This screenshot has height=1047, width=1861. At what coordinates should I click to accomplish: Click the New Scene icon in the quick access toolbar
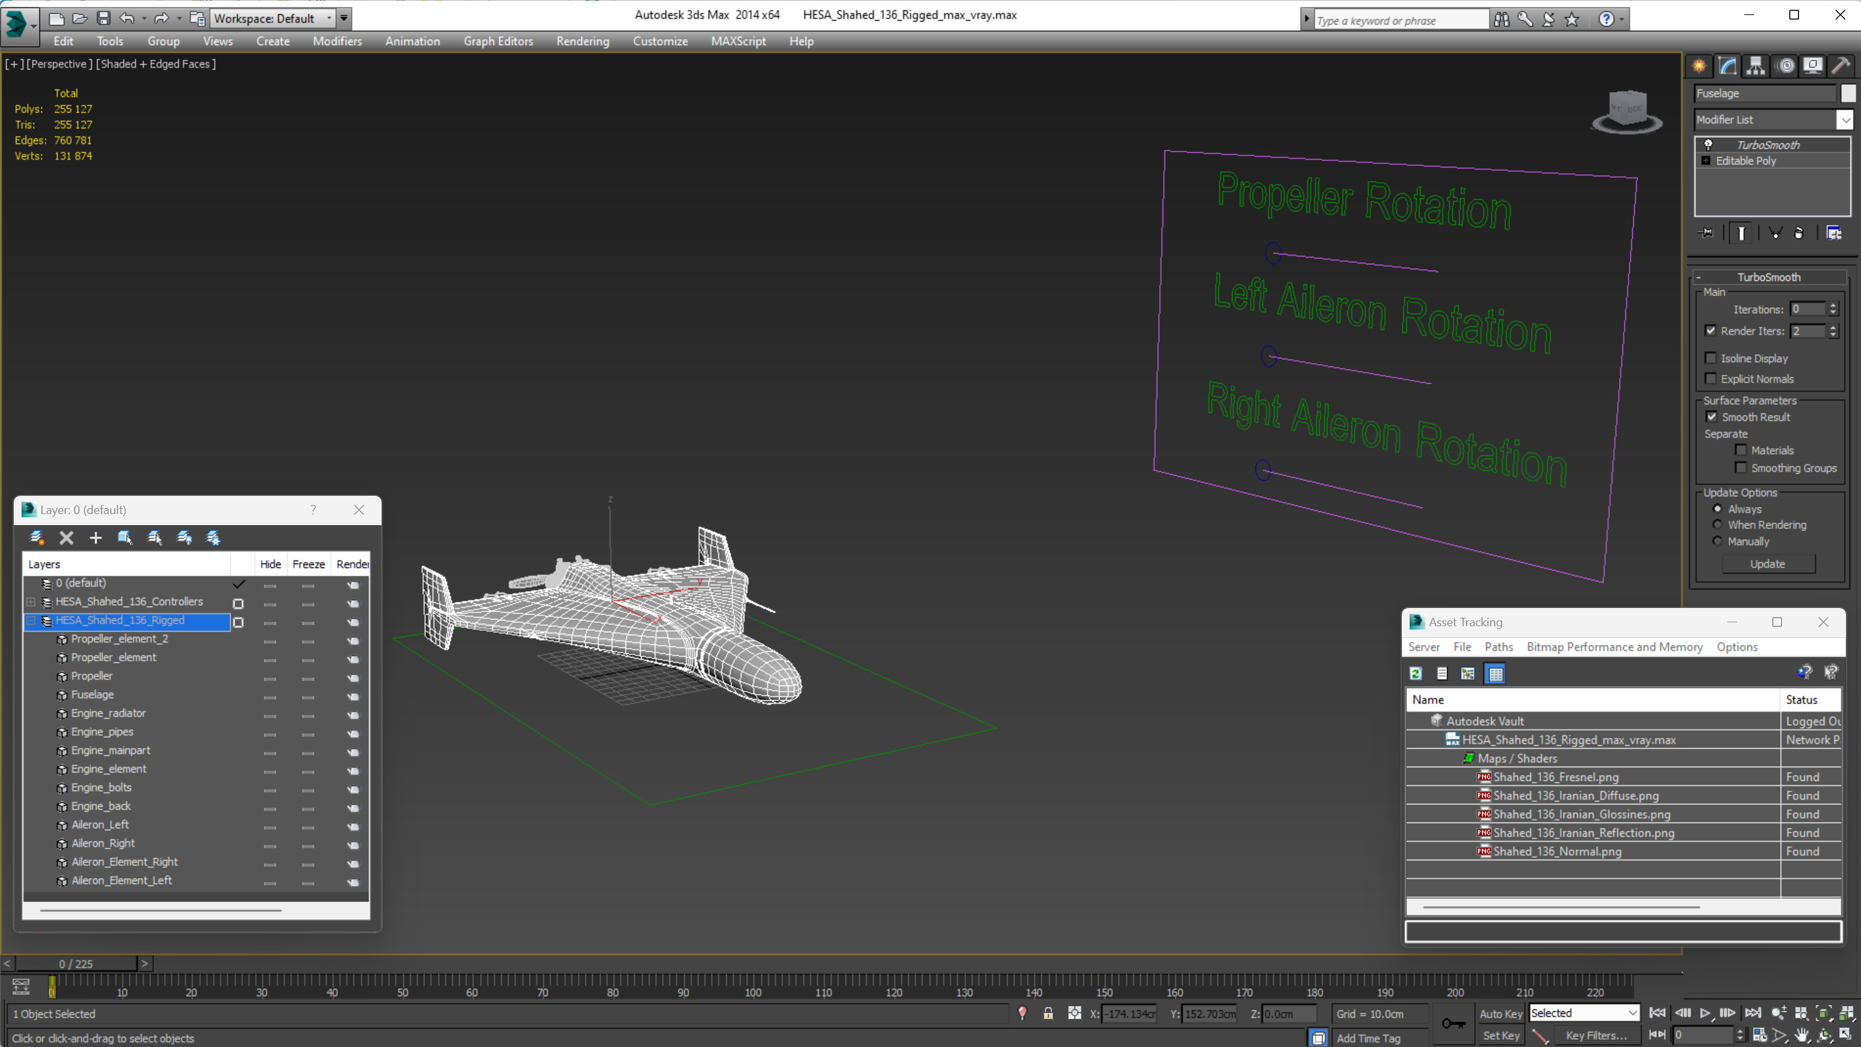coord(56,18)
